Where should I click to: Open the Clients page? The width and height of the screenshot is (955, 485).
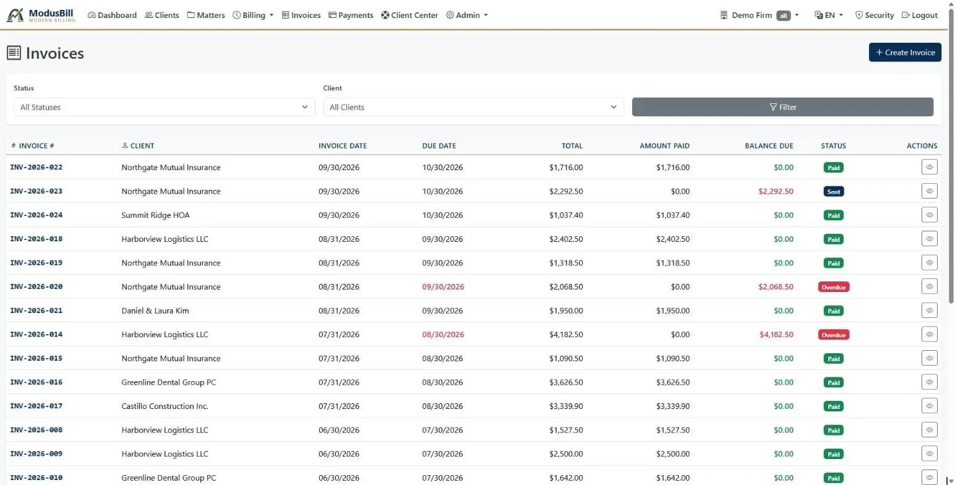pyautogui.click(x=162, y=15)
